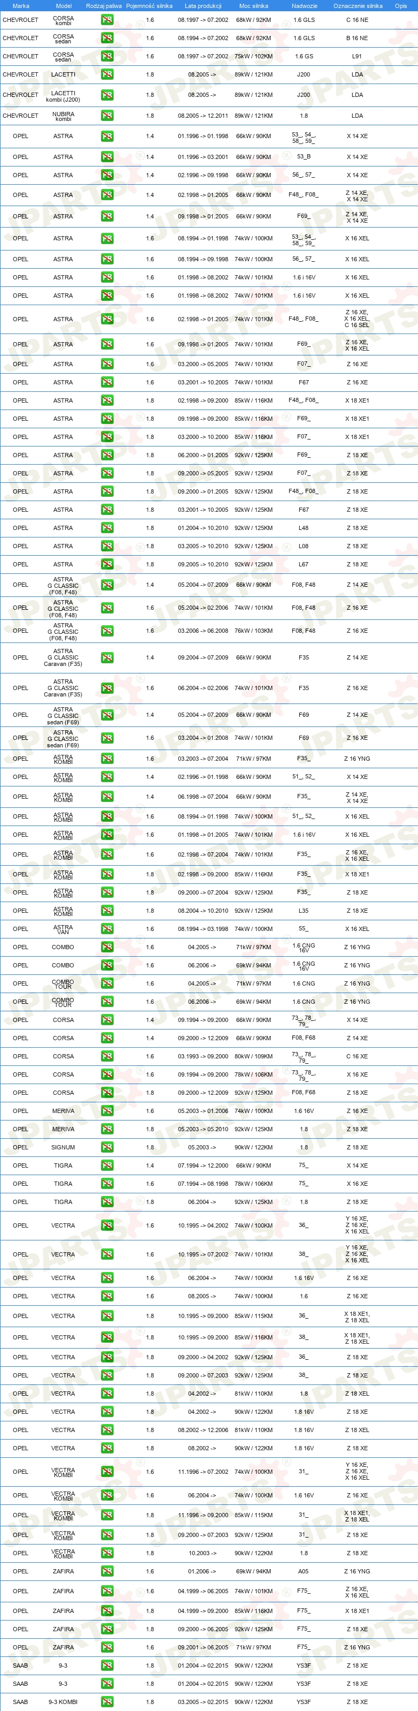Click fuel icon in Opel Signum row

click(x=107, y=1147)
